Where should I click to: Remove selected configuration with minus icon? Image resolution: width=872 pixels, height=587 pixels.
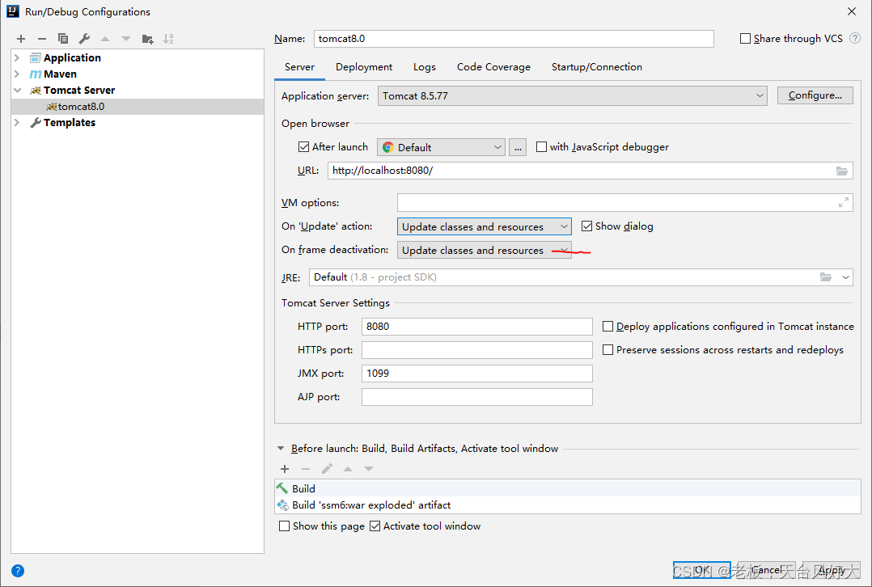[42, 38]
